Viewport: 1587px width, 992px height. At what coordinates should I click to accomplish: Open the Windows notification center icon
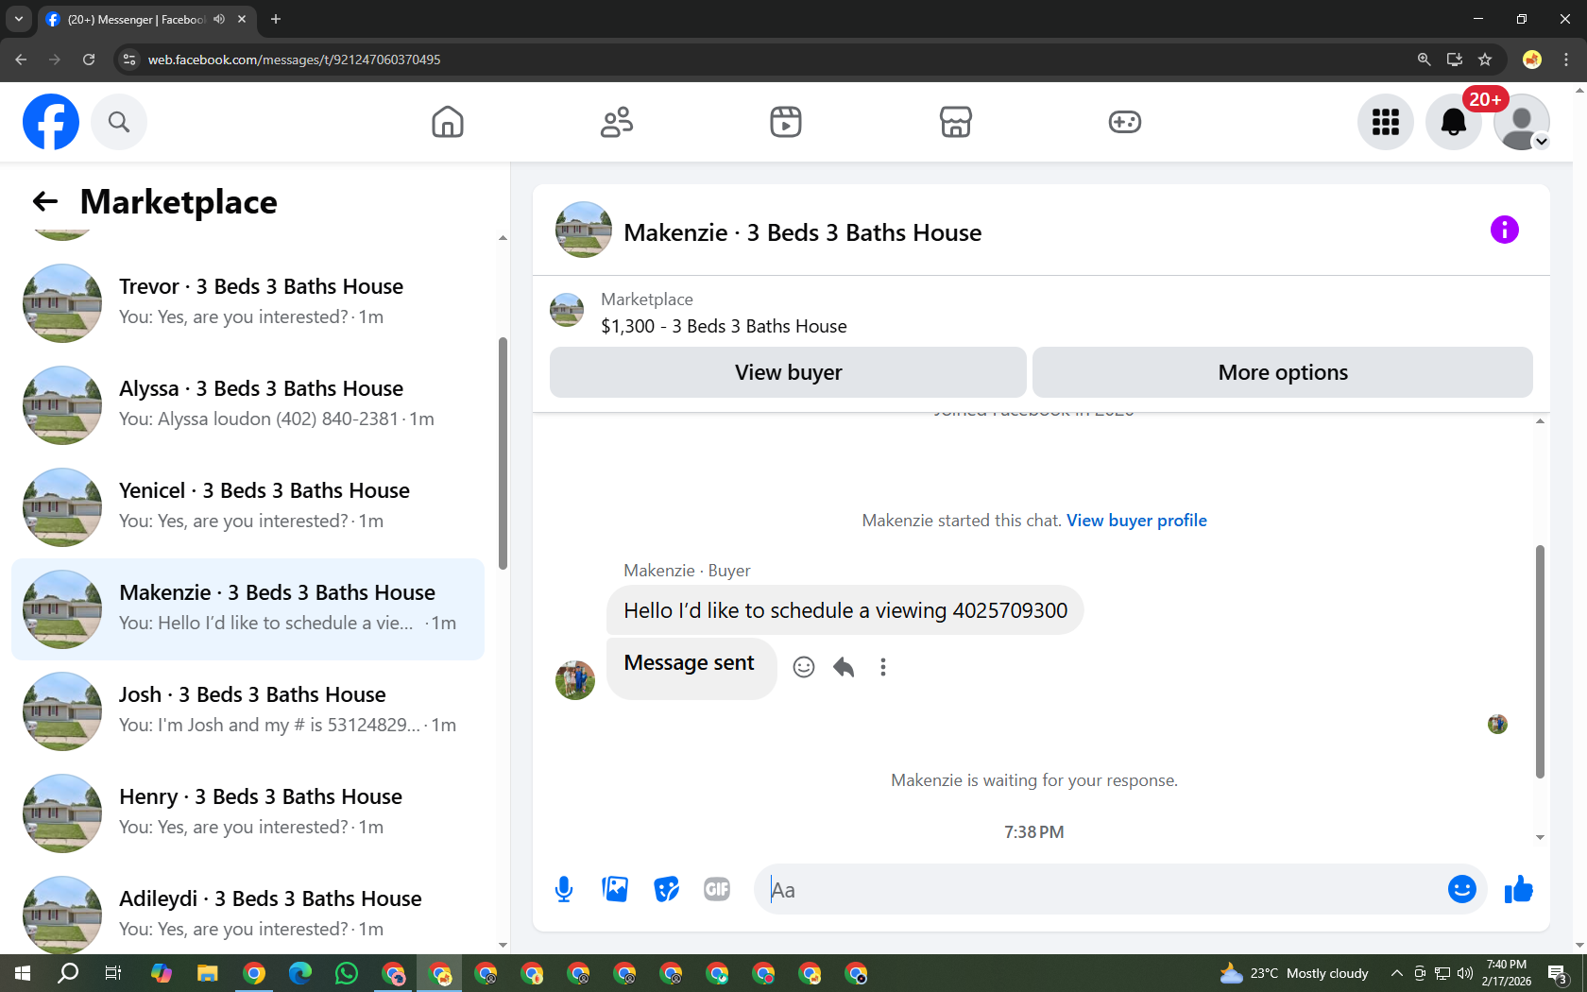click(1558, 973)
